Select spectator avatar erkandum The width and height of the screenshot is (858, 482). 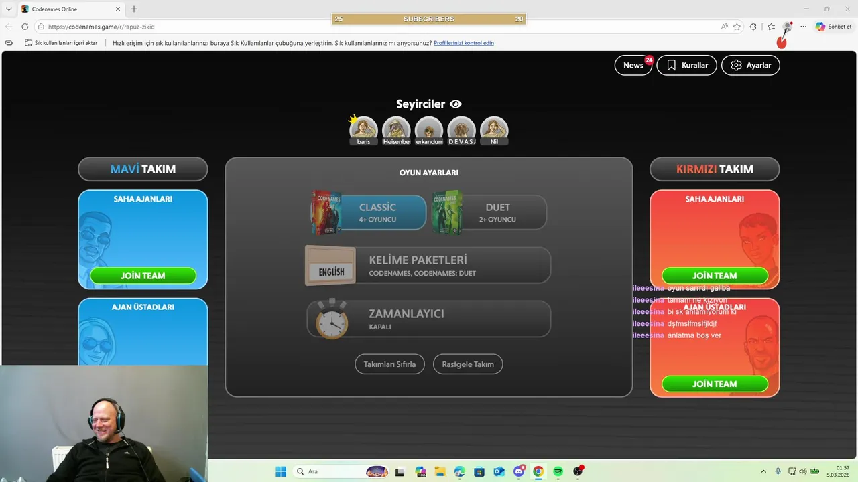pos(429,131)
